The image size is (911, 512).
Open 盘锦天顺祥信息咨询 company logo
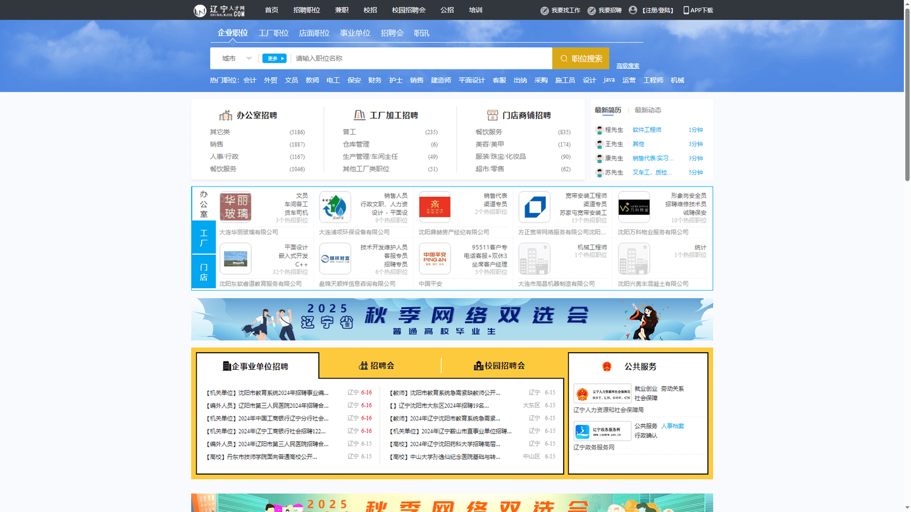335,259
